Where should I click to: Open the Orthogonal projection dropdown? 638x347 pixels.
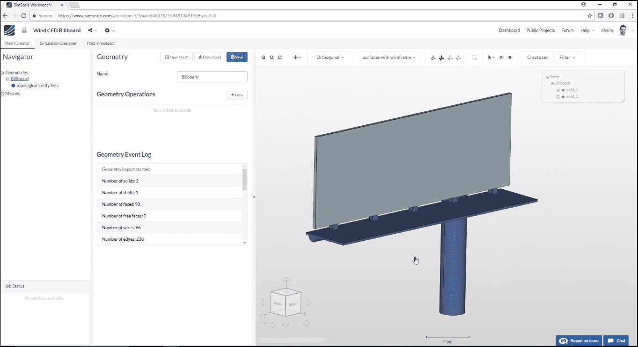pyautogui.click(x=330, y=57)
